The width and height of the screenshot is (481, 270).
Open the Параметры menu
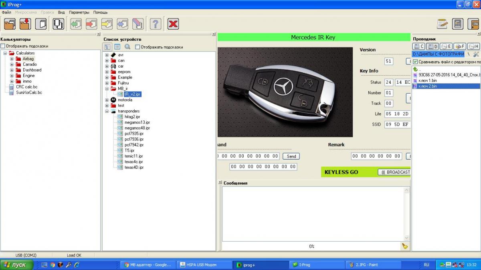click(x=79, y=12)
